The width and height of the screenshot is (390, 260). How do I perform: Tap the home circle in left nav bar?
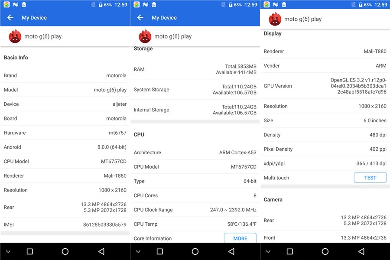[x=65, y=251]
